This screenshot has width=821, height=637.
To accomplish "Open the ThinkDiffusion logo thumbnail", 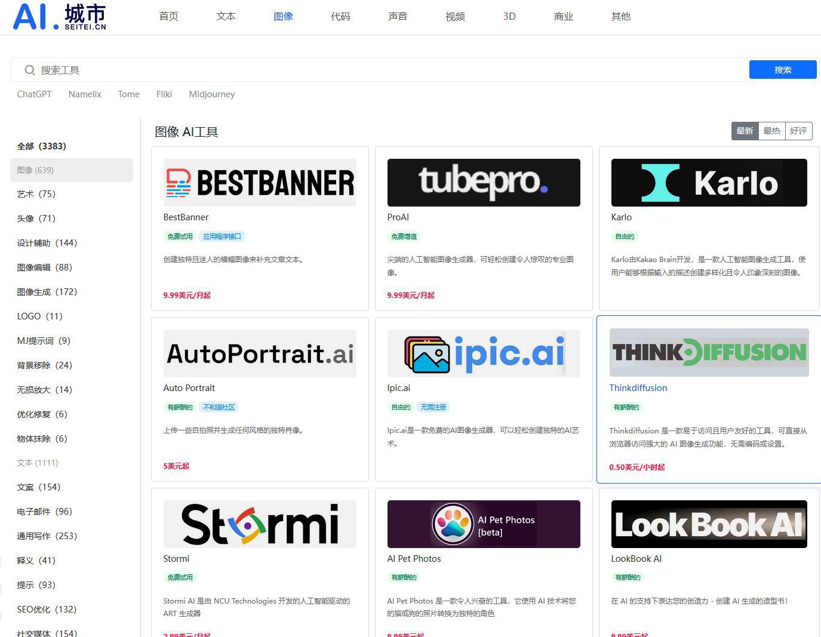I will point(709,352).
